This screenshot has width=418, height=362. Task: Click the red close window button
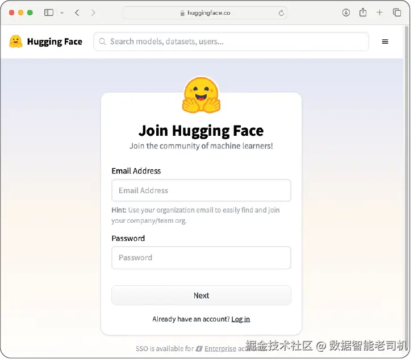11,13
